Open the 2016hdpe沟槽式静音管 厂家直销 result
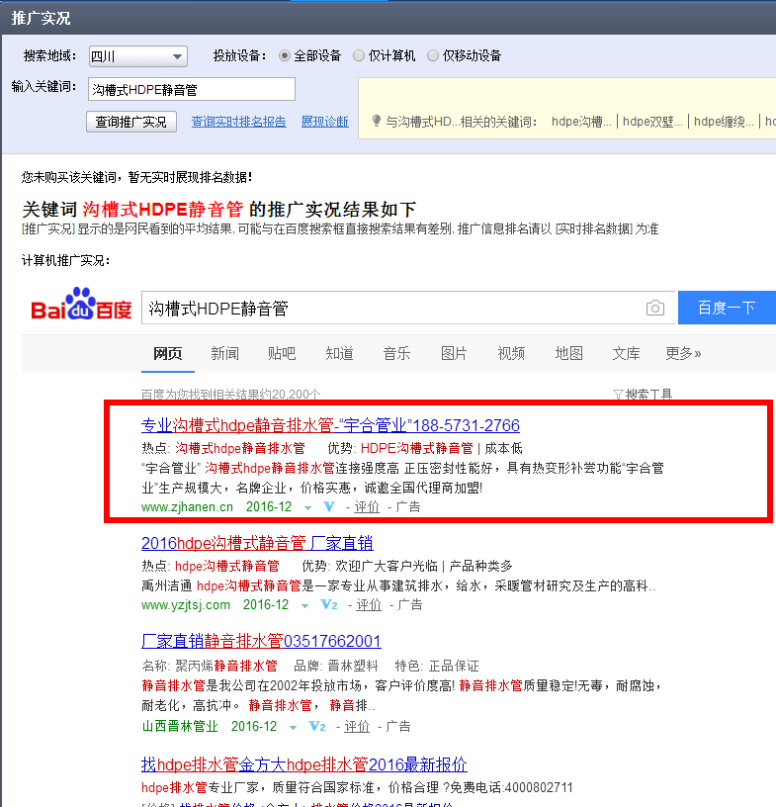Viewport: 776px width, 807px height. click(x=257, y=544)
